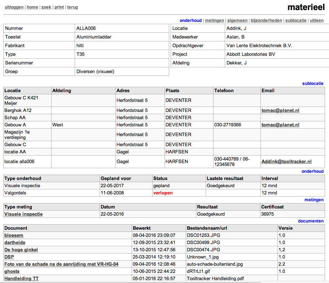The image size is (329, 283).
Task: Go to the home page link
Action: click(x=32, y=7)
